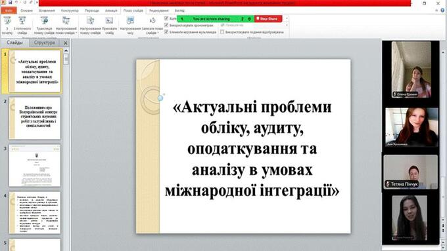This screenshot has height=251, width=447.
Task: Open the Файл tab
Action: click(9, 10)
